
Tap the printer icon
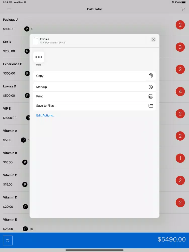(151, 96)
